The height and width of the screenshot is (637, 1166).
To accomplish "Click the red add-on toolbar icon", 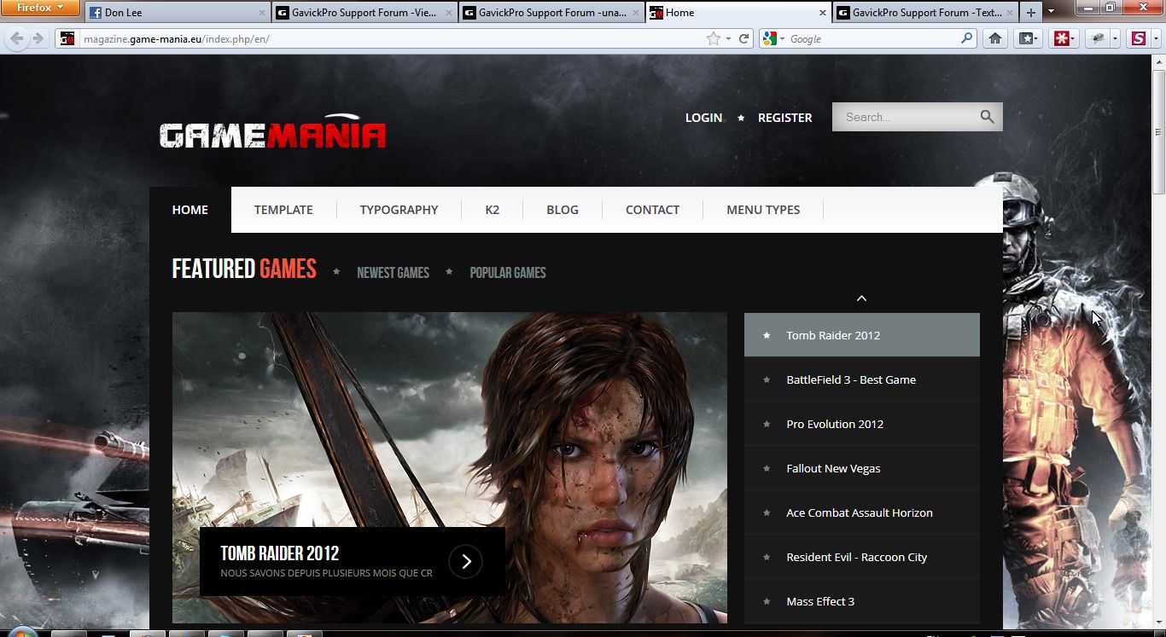I will coord(1059,38).
